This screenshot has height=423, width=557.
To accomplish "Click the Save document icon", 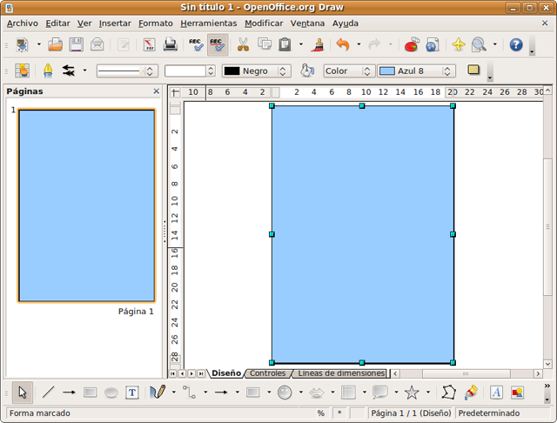I will point(77,44).
